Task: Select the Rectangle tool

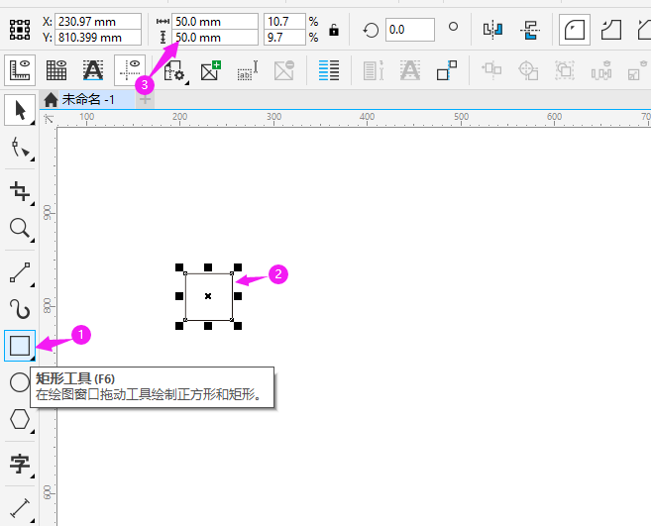Action: click(20, 346)
